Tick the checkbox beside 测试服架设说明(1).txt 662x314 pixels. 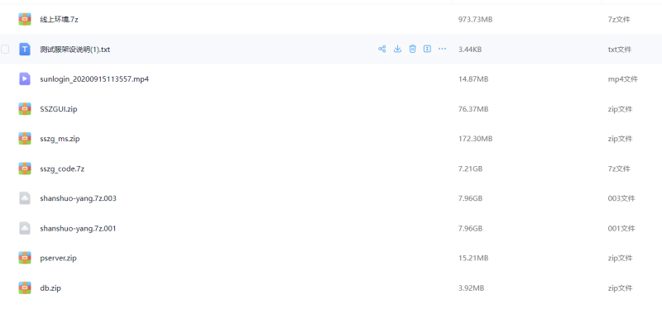click(5, 50)
